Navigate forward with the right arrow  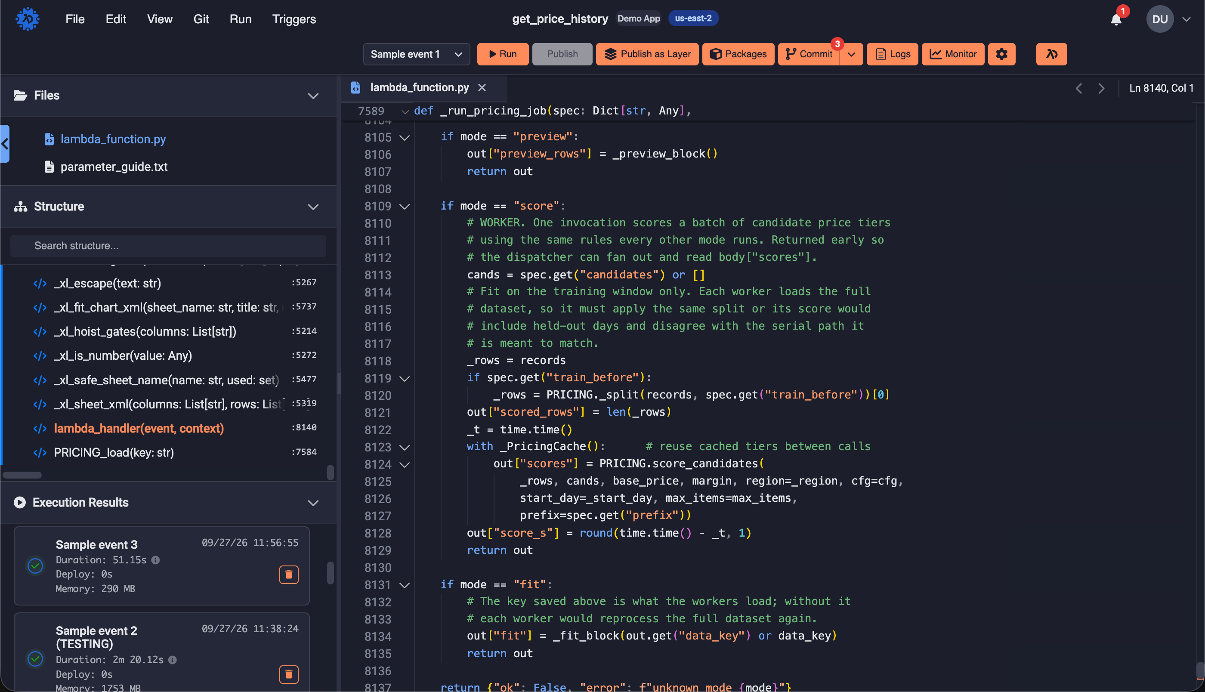point(1101,88)
